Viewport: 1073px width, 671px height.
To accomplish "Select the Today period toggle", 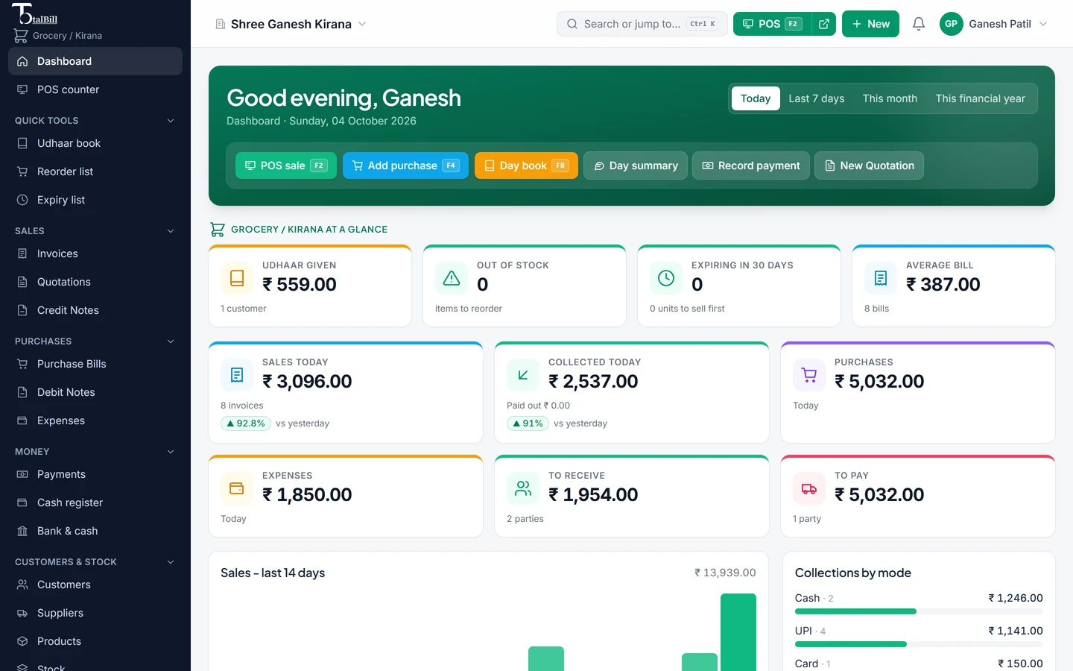I will tap(756, 98).
